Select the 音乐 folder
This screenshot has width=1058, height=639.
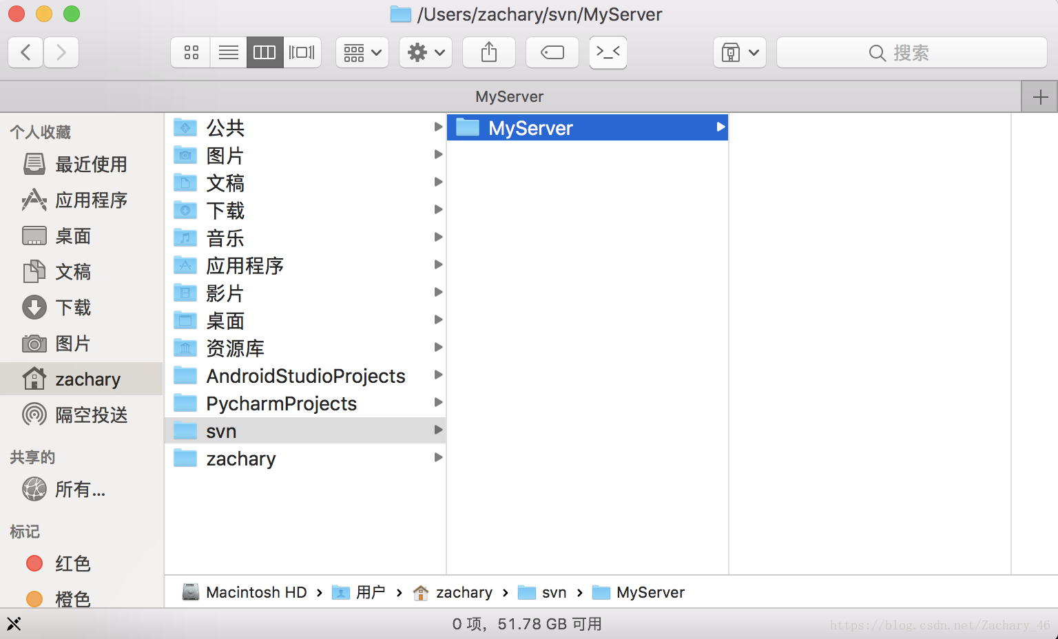click(x=305, y=238)
